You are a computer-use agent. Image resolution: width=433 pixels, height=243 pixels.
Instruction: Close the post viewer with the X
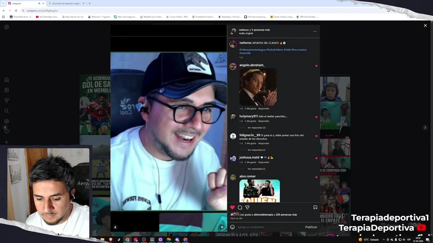tap(425, 26)
